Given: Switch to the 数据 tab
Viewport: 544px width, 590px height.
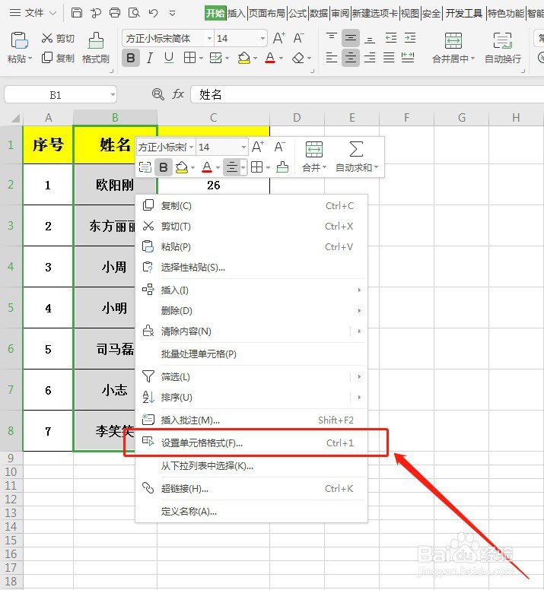Looking at the screenshot, I should [319, 14].
